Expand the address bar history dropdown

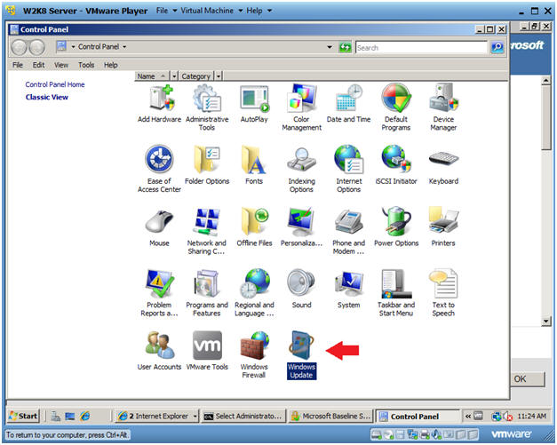(x=330, y=47)
